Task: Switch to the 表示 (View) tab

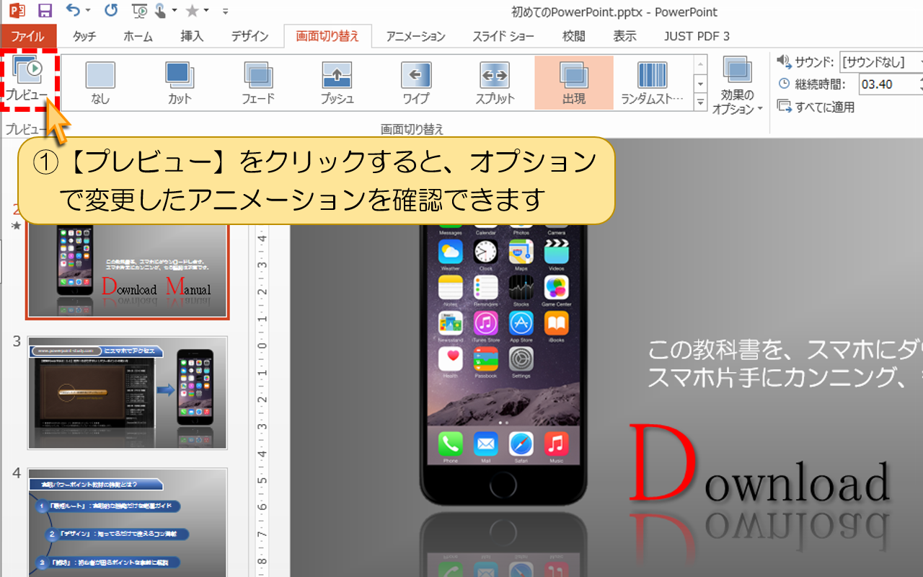Action: 624,36
